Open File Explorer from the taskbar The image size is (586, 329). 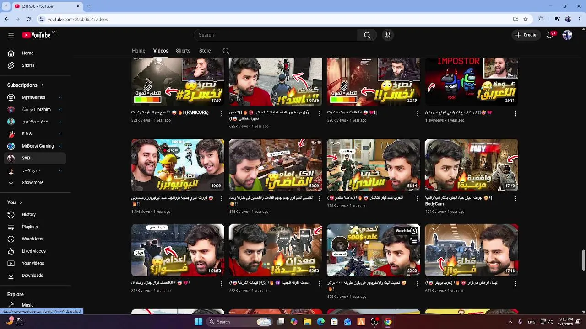(307, 322)
